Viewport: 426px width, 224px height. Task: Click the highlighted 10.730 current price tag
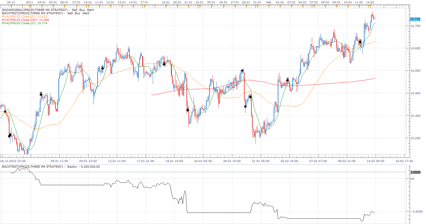(x=415, y=19)
